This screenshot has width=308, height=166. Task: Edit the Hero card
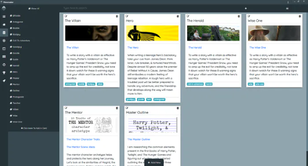(x=127, y=16)
